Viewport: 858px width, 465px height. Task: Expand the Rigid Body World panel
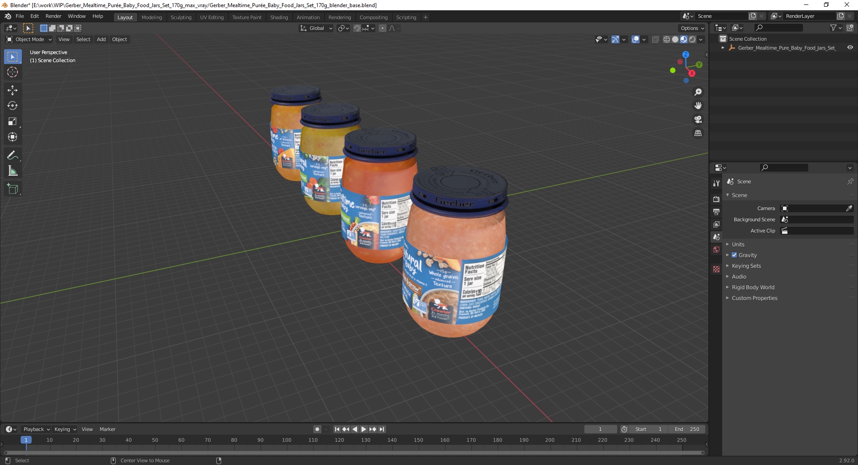753,287
